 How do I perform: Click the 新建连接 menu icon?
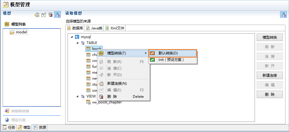coord(101,84)
